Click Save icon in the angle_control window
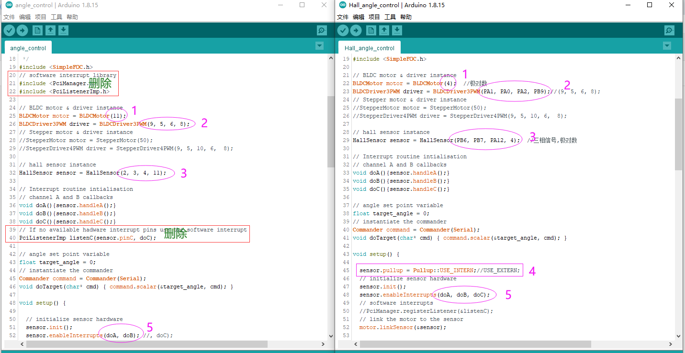 pos(63,30)
